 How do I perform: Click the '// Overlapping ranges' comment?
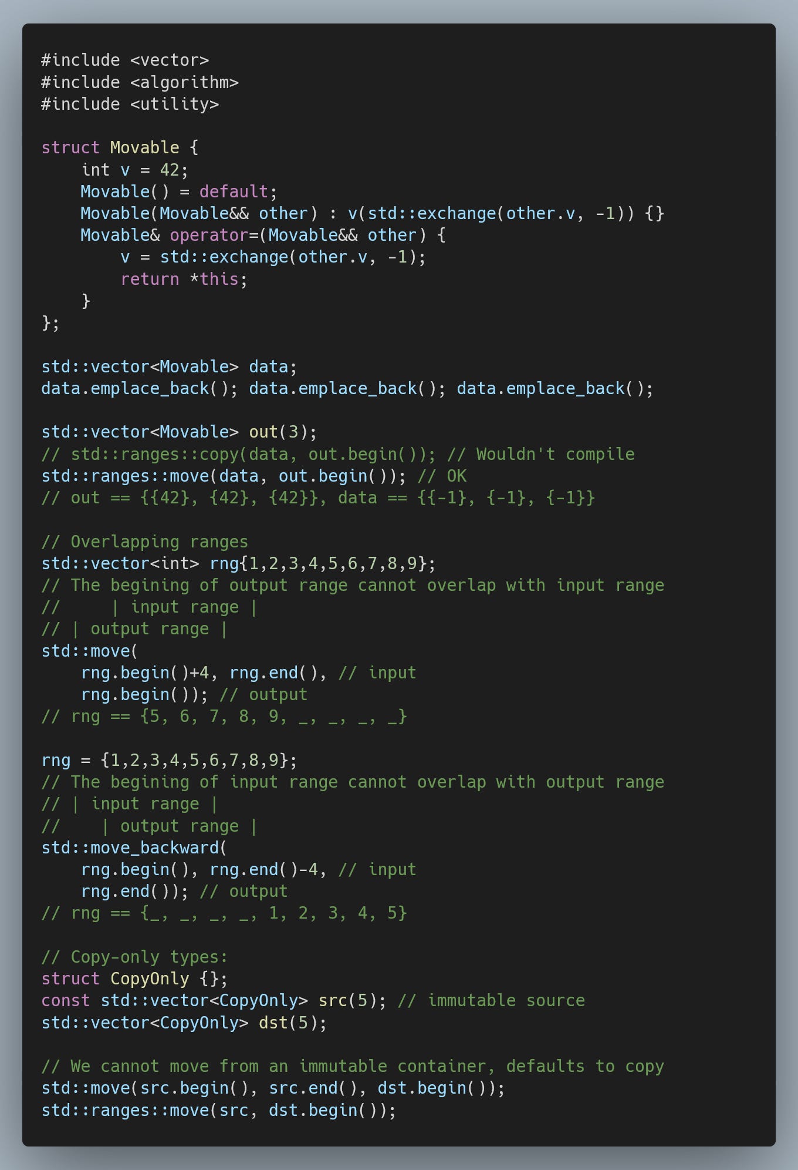pos(144,542)
